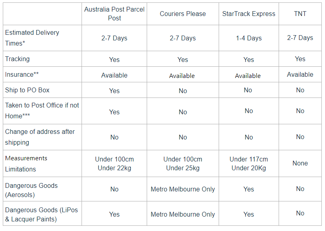Select Change of address after shipping label
The image size is (325, 231).
[40, 137]
